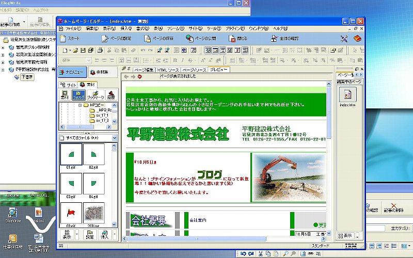The height and width of the screenshot is (258, 413).
Task: Click the forward arrow in preview pane
Action: coord(133,76)
